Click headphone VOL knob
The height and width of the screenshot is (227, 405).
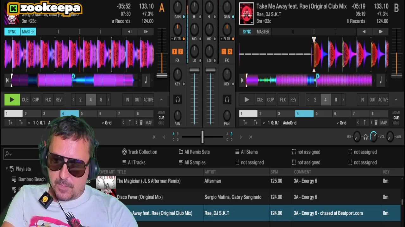373,137
